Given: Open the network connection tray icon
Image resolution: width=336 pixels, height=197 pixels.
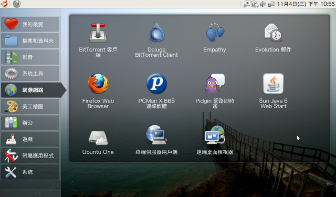Looking at the screenshot, I should click(x=271, y=4).
